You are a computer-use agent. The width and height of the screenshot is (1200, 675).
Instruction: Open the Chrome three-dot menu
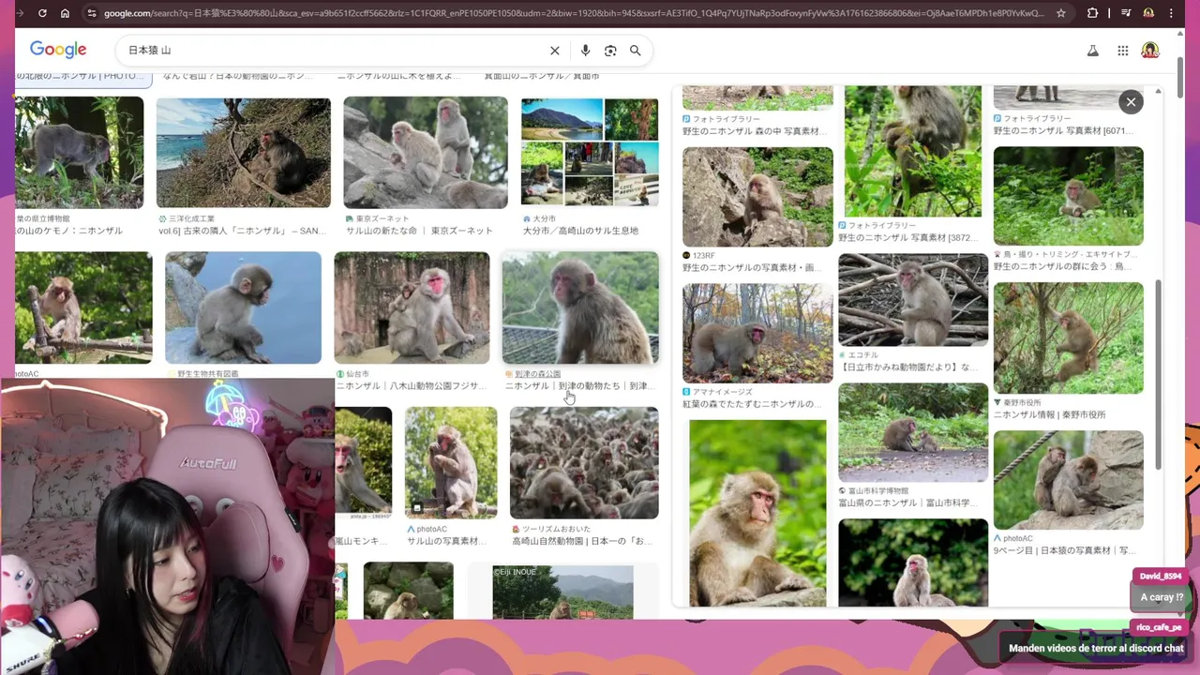[1173, 13]
